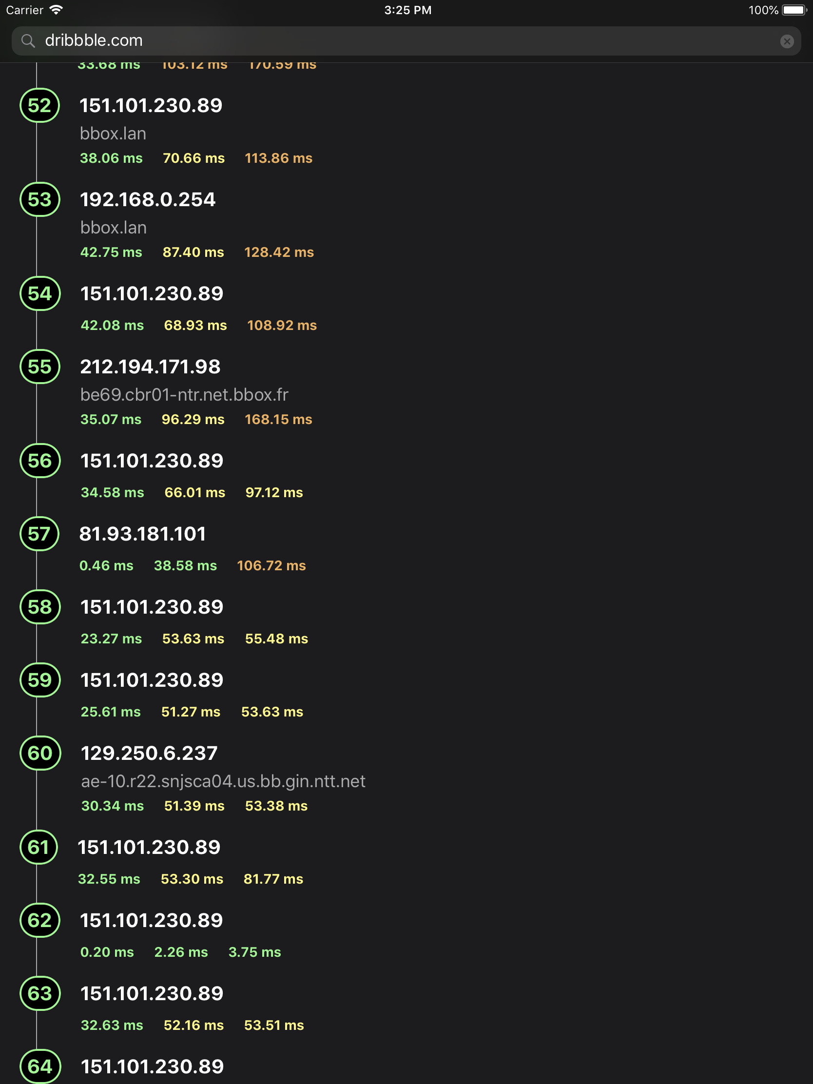Screen dimensions: 813x1084
Task: Tap the hop 60 number badge
Action: (39, 753)
